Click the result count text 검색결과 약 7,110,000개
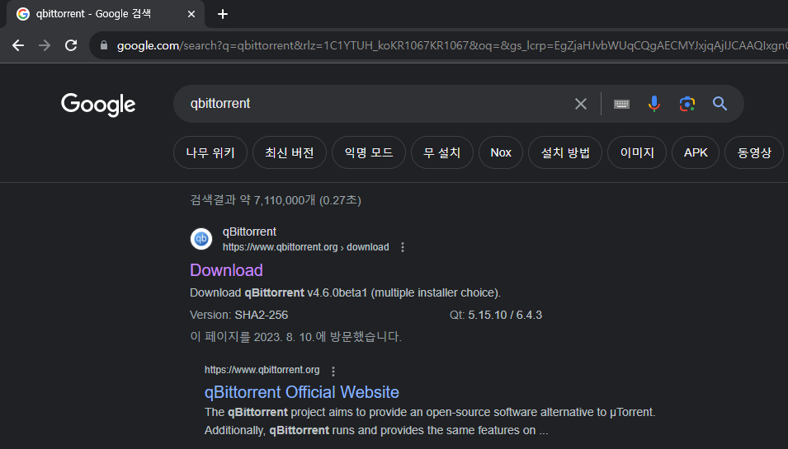The width and height of the screenshot is (788, 449). 276,200
